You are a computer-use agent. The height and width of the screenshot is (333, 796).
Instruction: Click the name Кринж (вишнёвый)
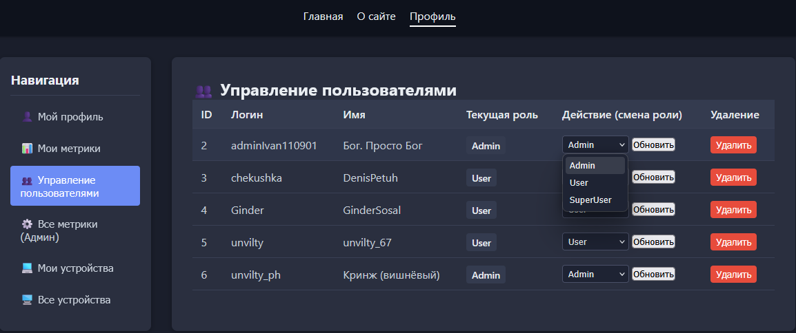[391, 275]
